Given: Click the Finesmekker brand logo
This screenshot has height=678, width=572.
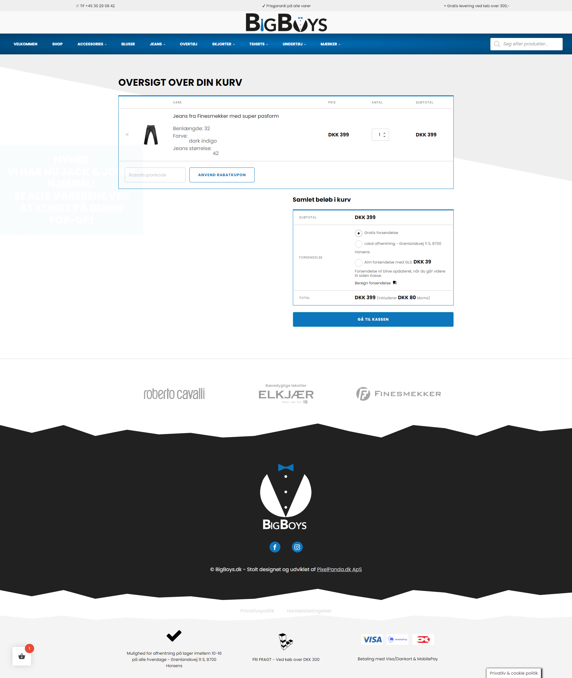Looking at the screenshot, I should pyautogui.click(x=398, y=394).
